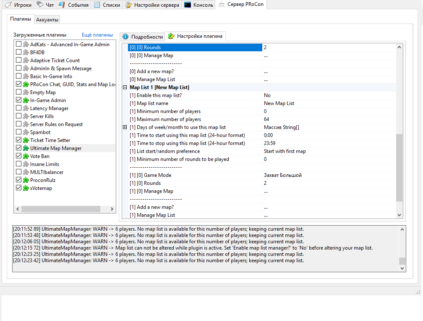Expand Days of week/month map list row
The image size is (423, 321).
point(125,127)
